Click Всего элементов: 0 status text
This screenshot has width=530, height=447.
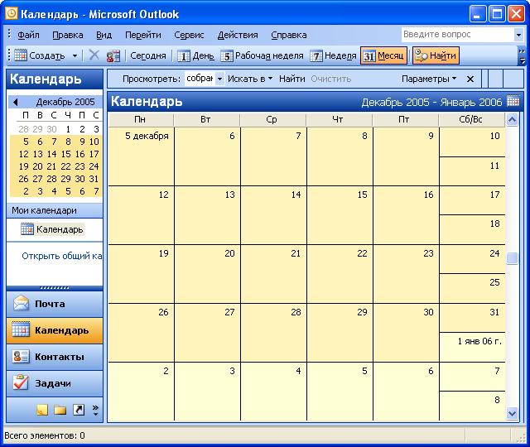(44, 435)
